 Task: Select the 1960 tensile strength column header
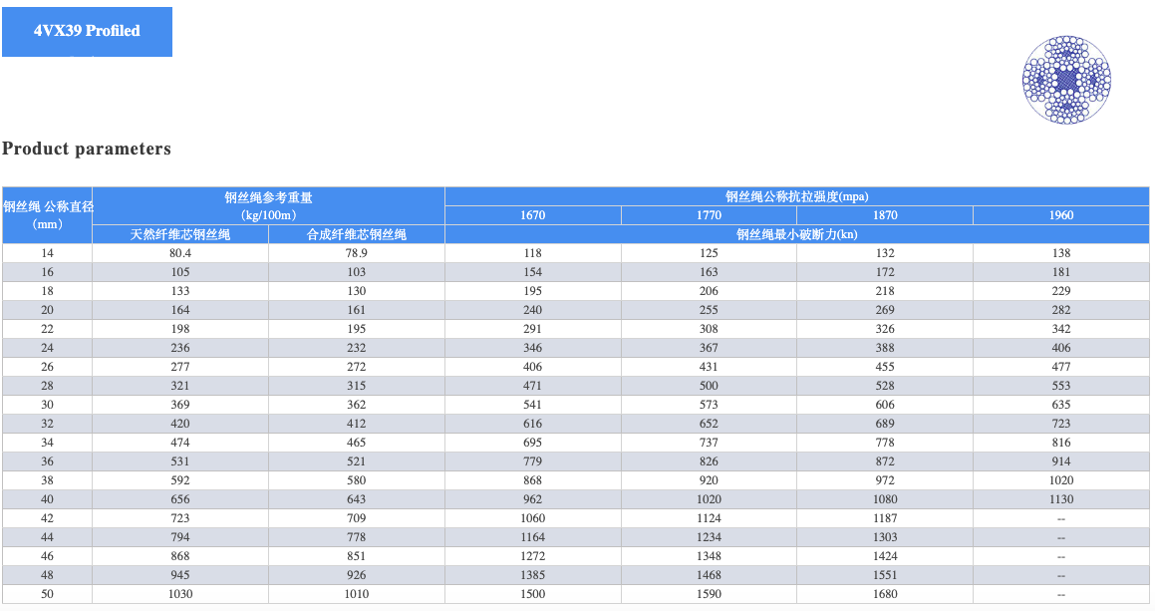[x=1061, y=215]
